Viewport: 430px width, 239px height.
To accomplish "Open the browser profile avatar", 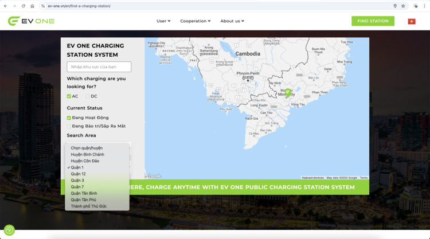I will [416, 6].
